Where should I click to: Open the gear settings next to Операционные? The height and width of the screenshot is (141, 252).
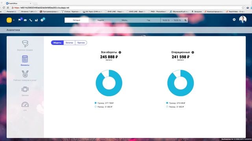click(x=193, y=52)
